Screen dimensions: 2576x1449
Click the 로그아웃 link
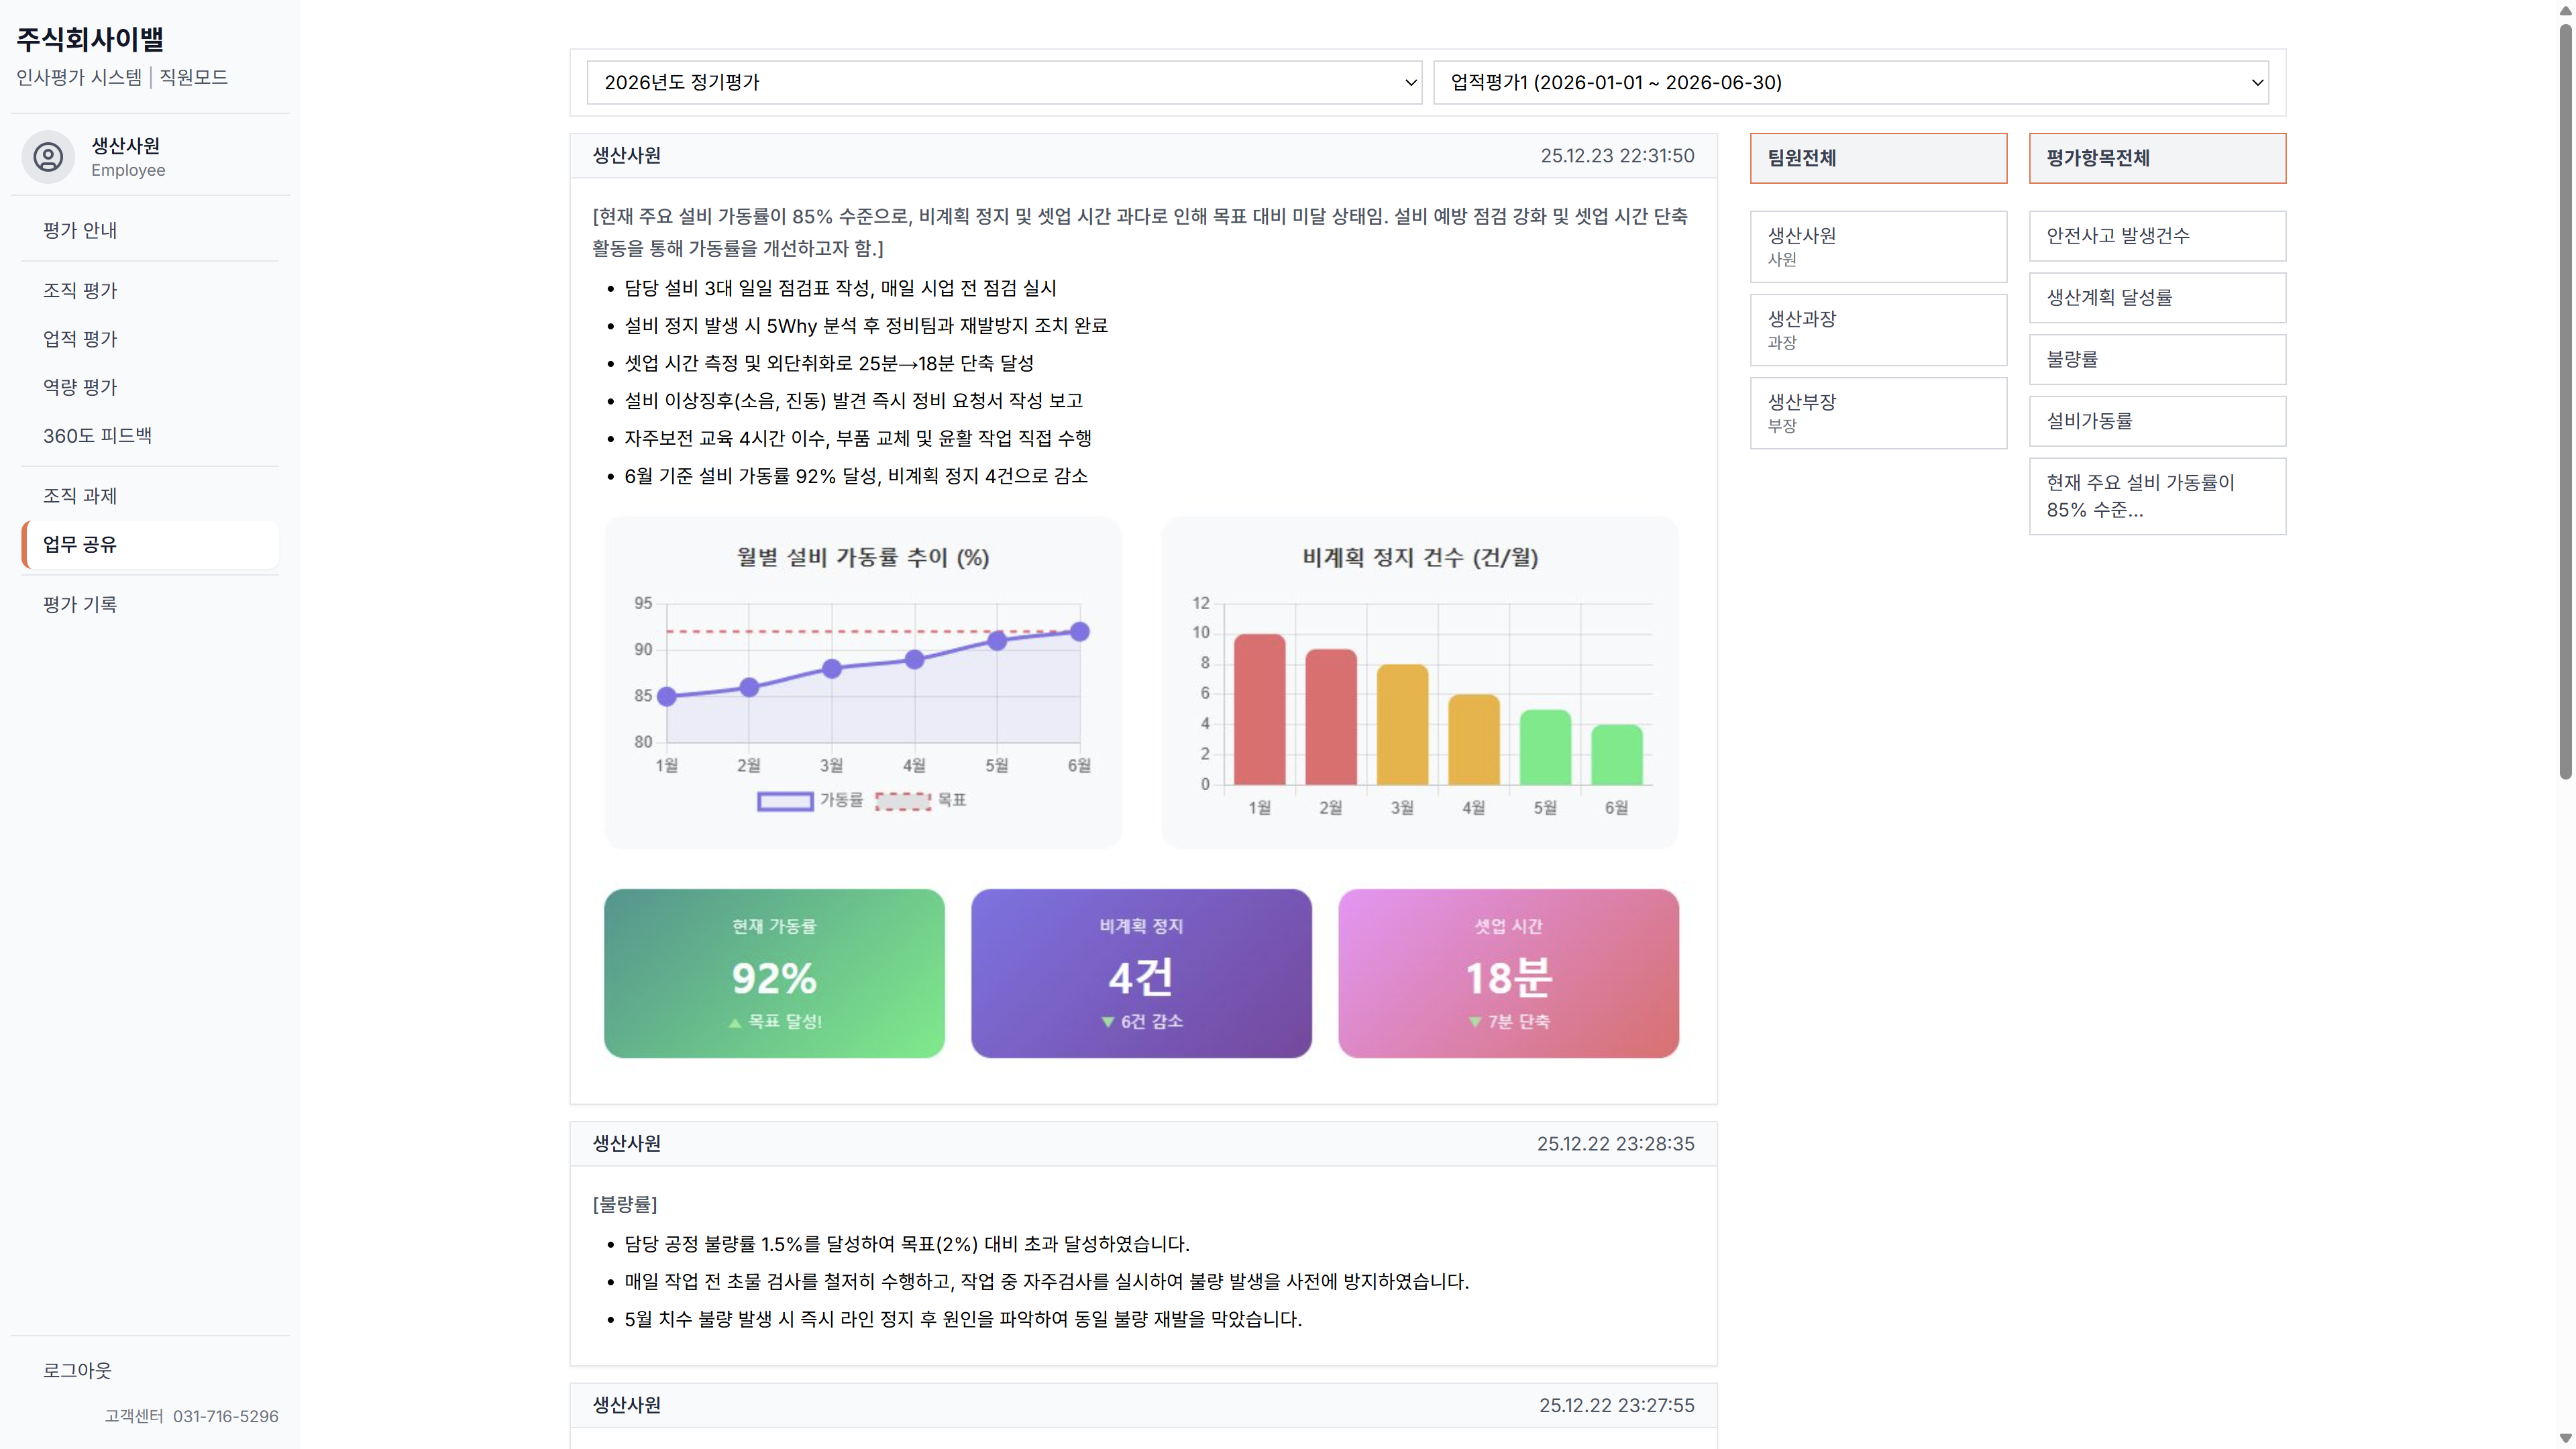tap(77, 1370)
